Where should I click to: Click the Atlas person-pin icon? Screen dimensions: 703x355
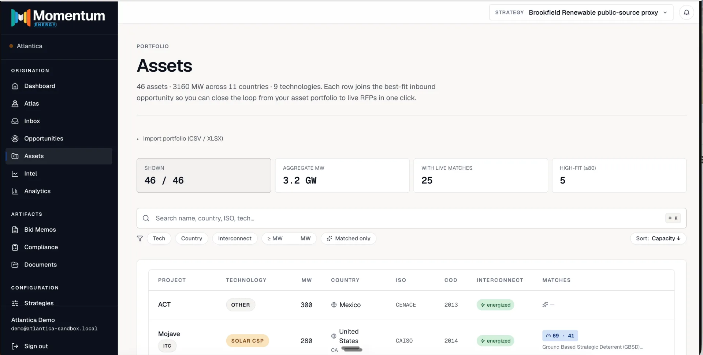(15, 103)
